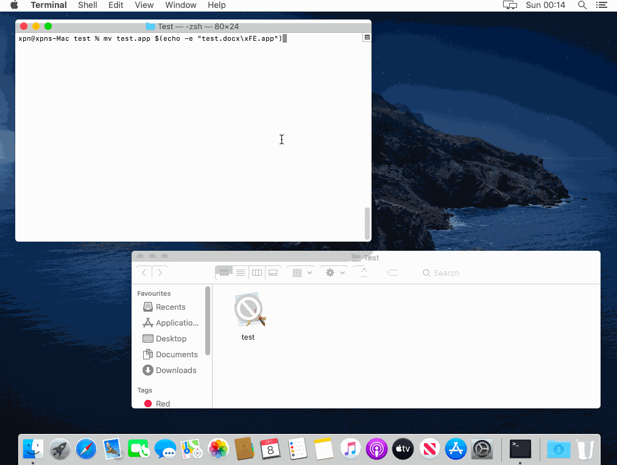
Task: Open the Window menu in menu bar
Action: click(x=181, y=5)
